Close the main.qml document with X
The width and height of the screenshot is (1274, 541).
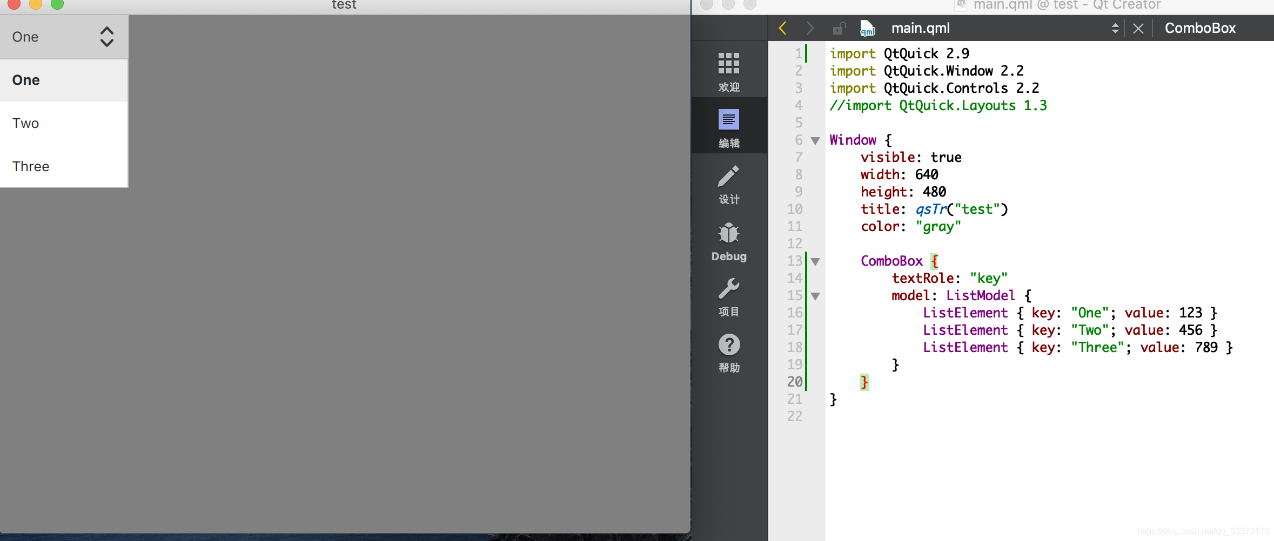tap(1138, 28)
